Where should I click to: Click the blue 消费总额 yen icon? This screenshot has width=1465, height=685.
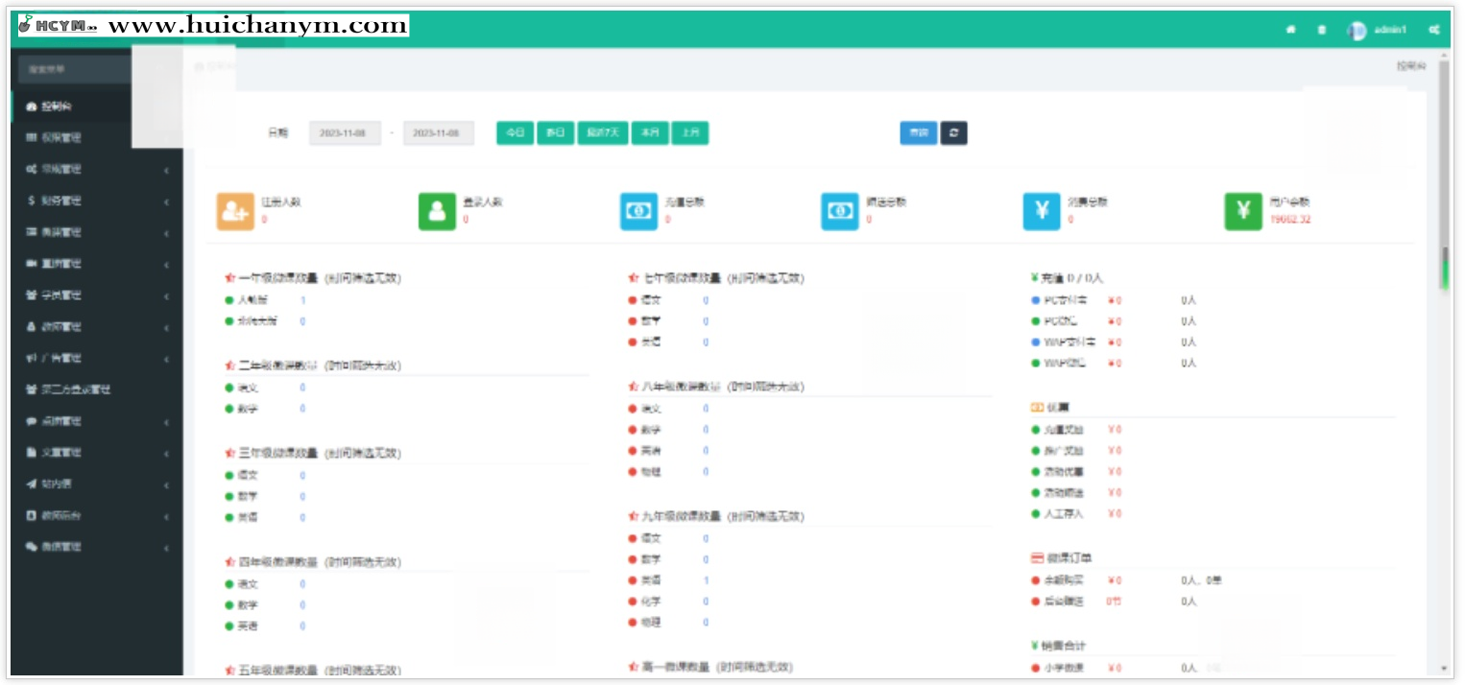(x=1042, y=211)
